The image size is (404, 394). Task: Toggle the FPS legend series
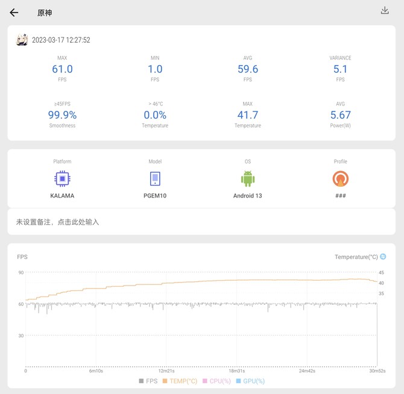point(148,381)
